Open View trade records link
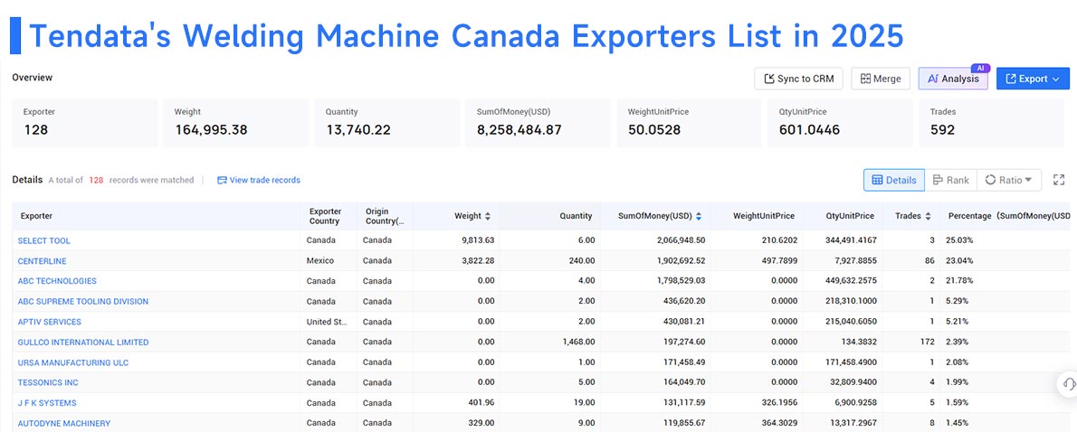 coord(259,181)
